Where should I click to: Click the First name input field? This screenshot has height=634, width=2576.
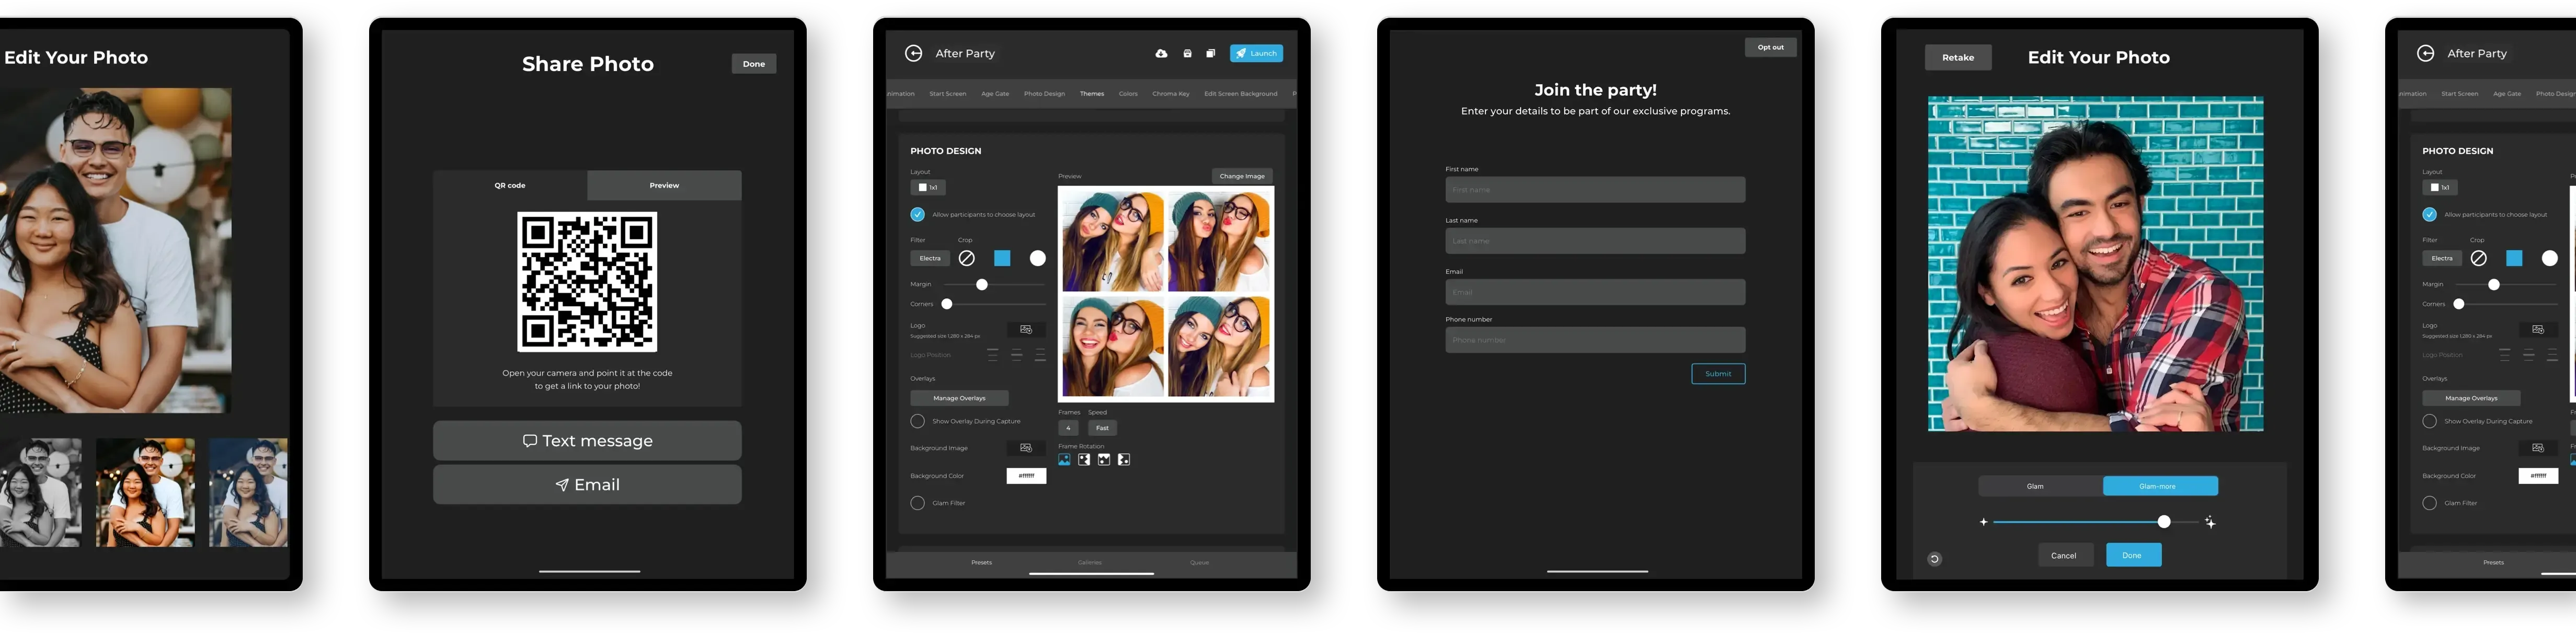click(x=1594, y=190)
